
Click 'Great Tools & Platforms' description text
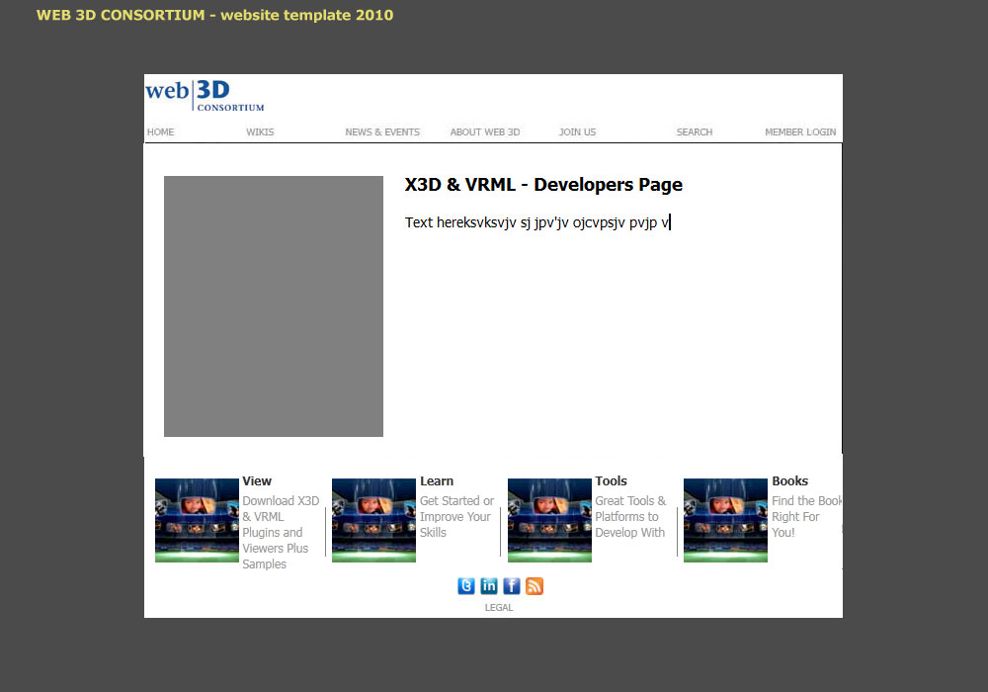tap(630, 517)
